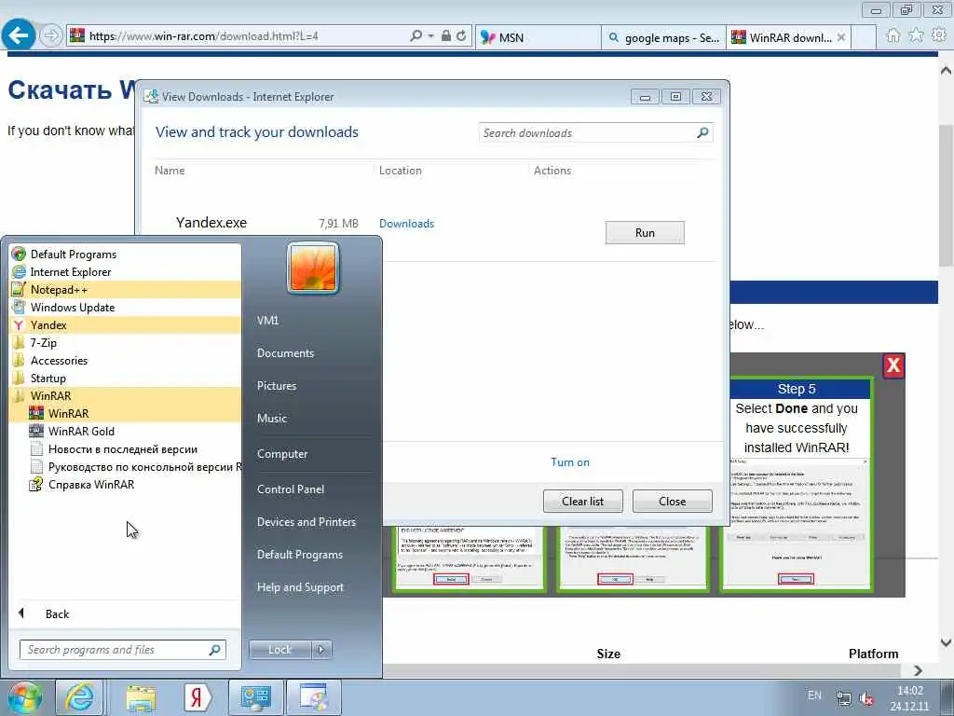Screen dimensions: 954x716
Task: Expand the Accessories folder
Action: 126,361
